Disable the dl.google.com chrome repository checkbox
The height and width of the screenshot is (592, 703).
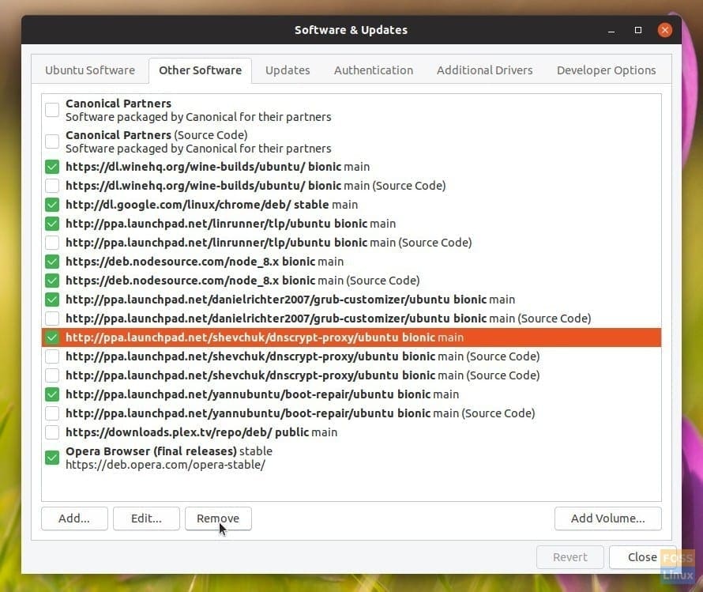tap(52, 205)
